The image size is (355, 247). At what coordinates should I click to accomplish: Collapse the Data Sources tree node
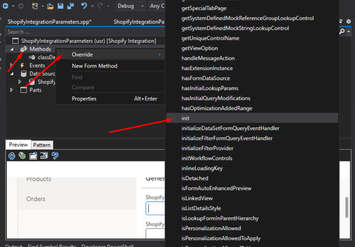pos(12,74)
